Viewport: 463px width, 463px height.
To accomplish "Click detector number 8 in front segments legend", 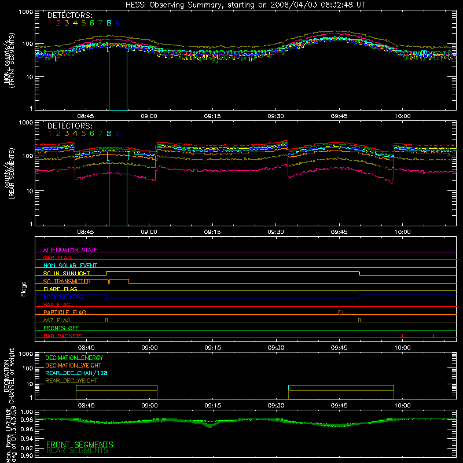I will click(109, 23).
